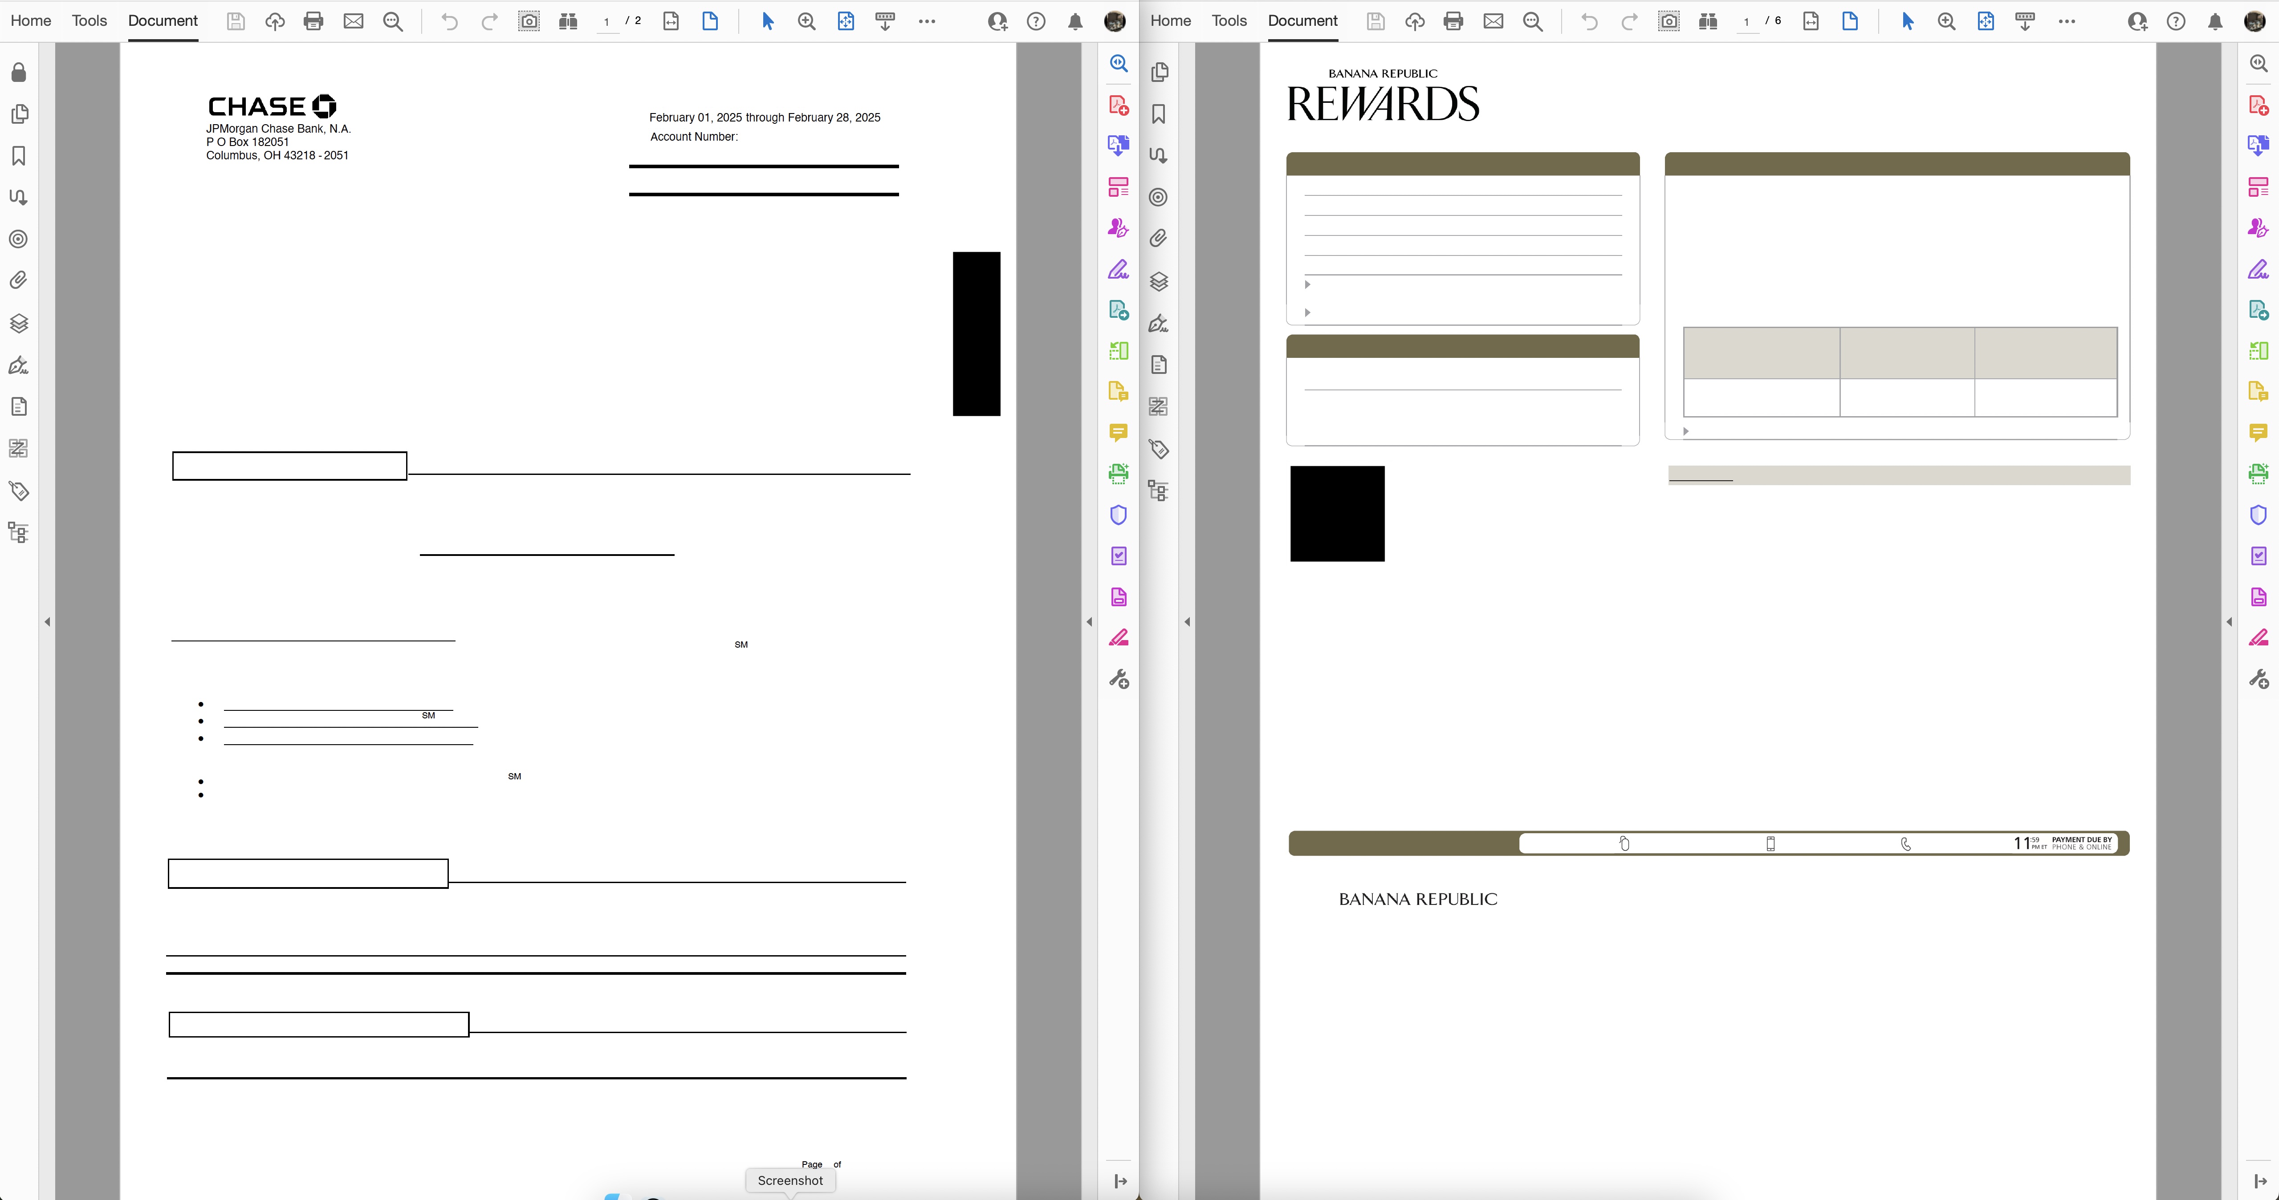Viewport: 2279px width, 1200px height.
Task: Click the notifications bell in right window
Action: 2214,21
